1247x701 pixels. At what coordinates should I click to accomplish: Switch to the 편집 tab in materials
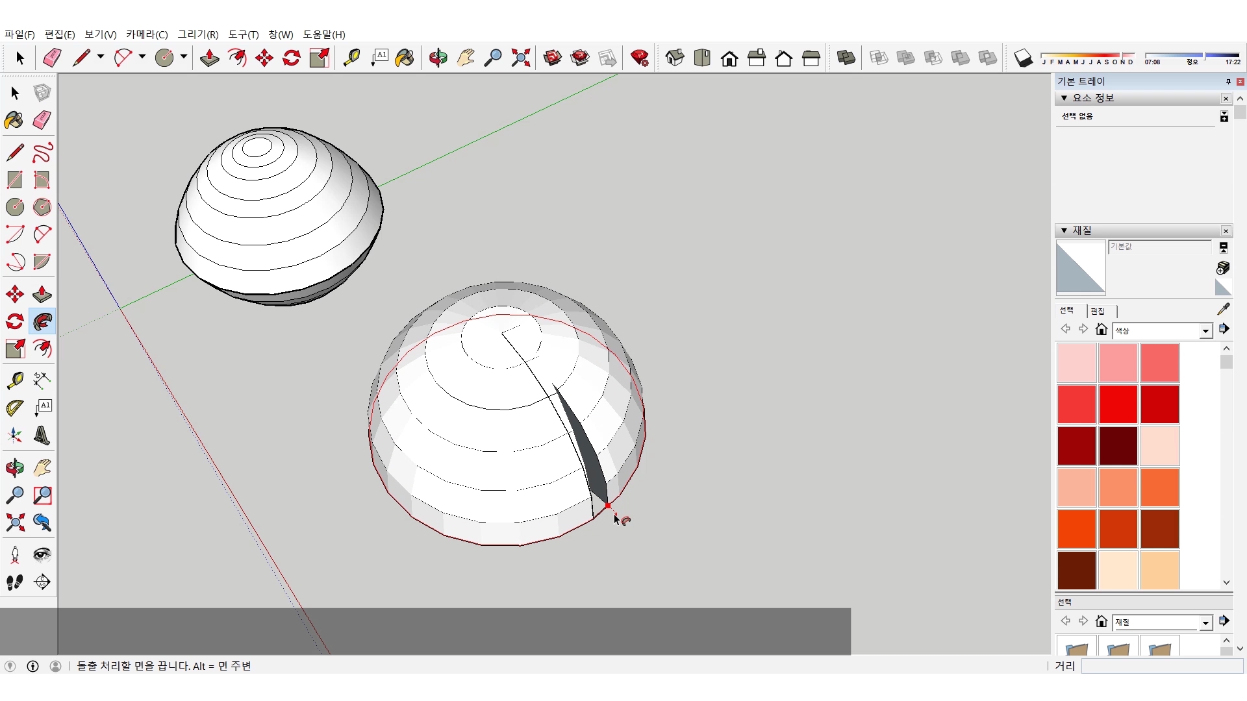[1098, 311]
